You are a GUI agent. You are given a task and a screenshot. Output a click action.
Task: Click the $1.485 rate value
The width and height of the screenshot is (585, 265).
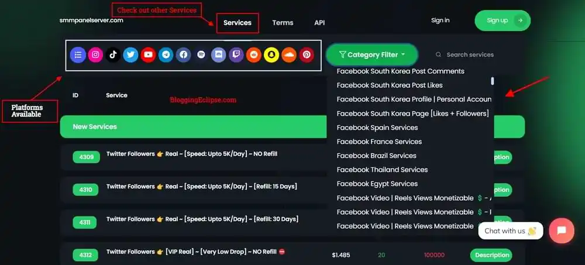pos(341,255)
